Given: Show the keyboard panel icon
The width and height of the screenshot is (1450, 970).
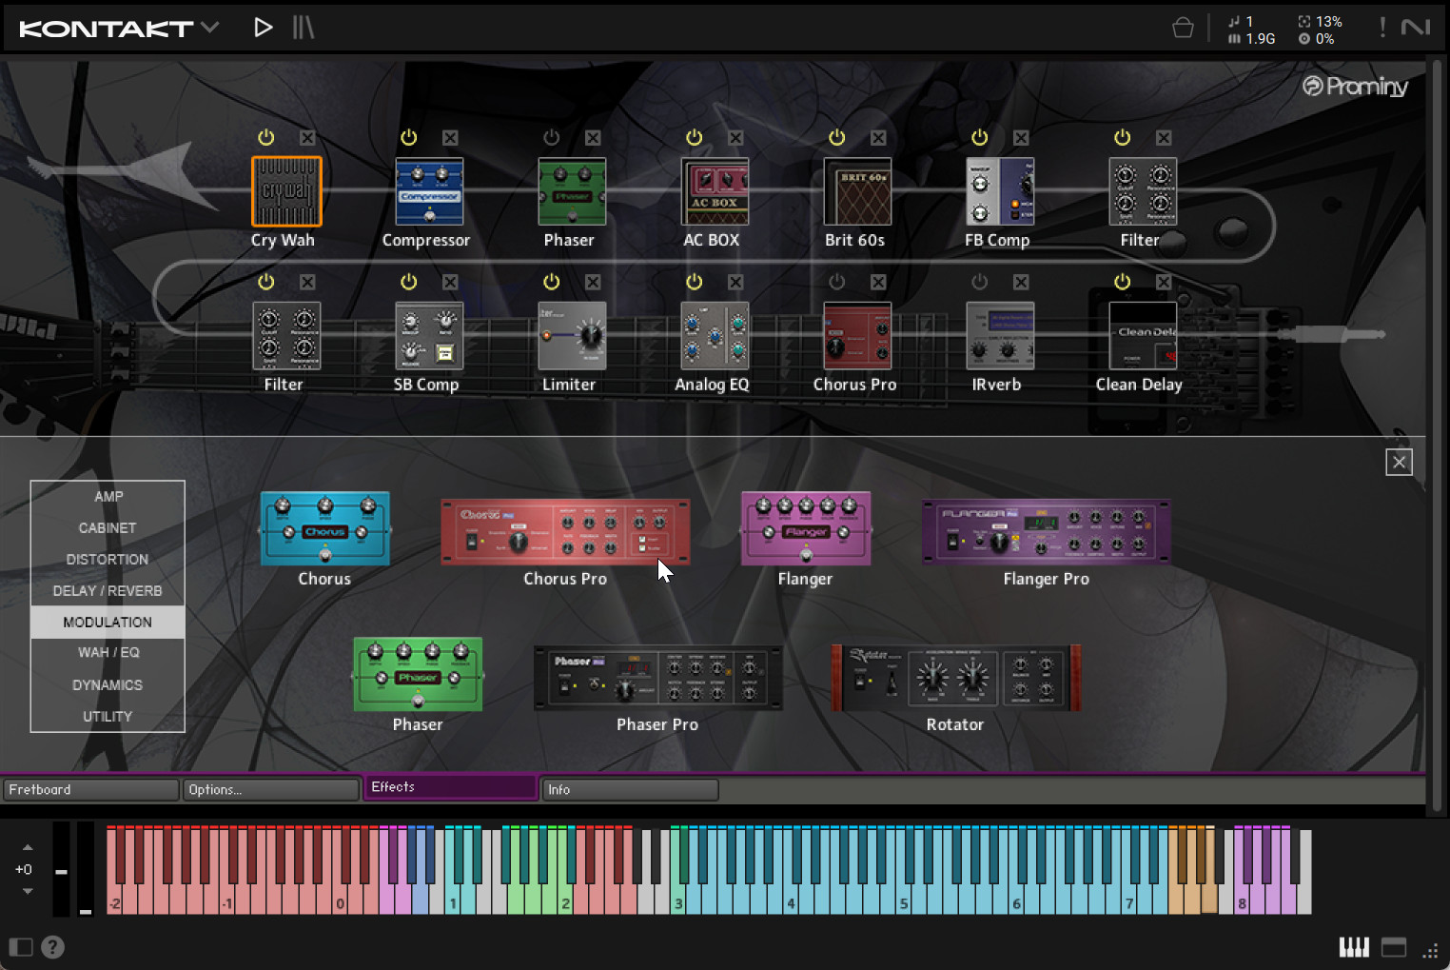Looking at the screenshot, I should [1354, 947].
